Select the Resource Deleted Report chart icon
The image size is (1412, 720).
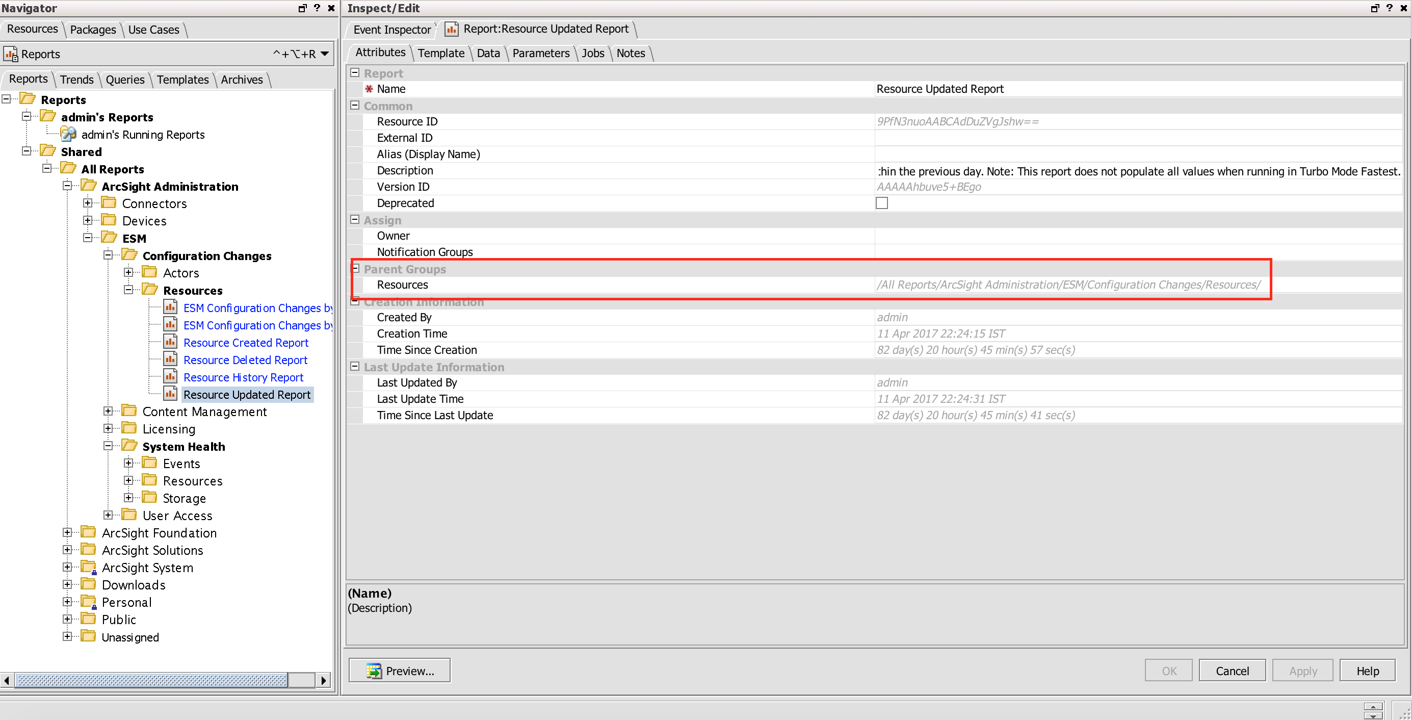(x=170, y=359)
